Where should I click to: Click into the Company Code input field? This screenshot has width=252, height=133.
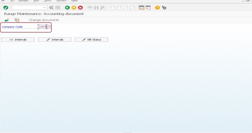tap(42, 27)
